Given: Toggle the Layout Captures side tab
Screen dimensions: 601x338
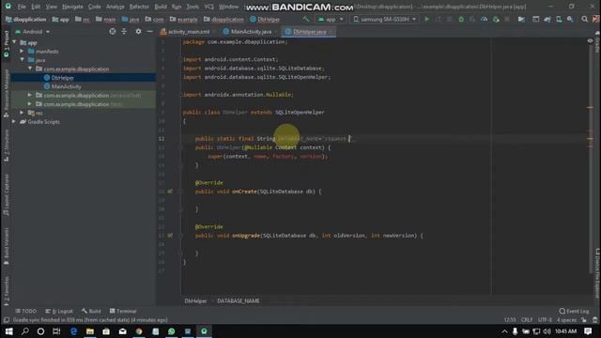Looking at the screenshot, I should pyautogui.click(x=7, y=194).
